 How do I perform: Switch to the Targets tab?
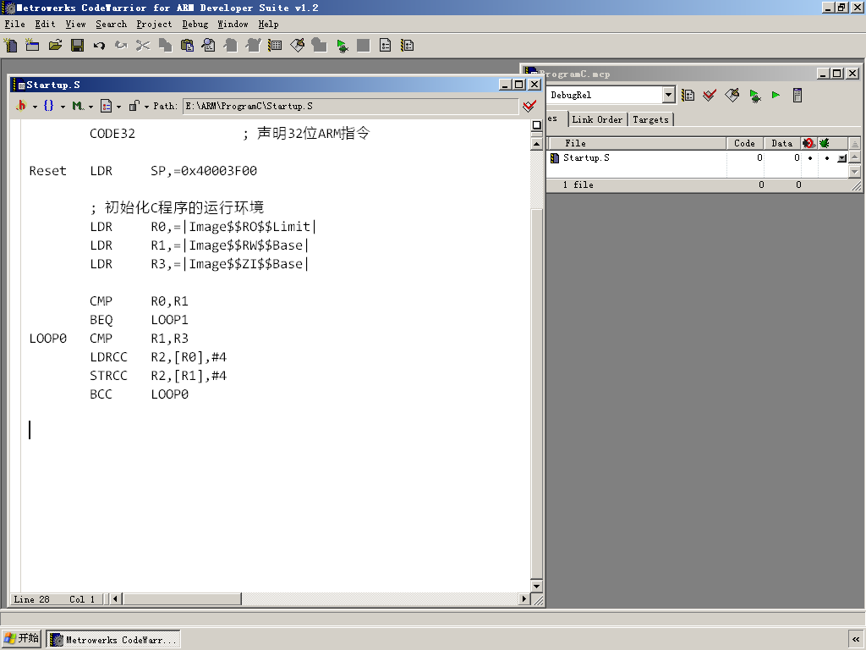(650, 119)
